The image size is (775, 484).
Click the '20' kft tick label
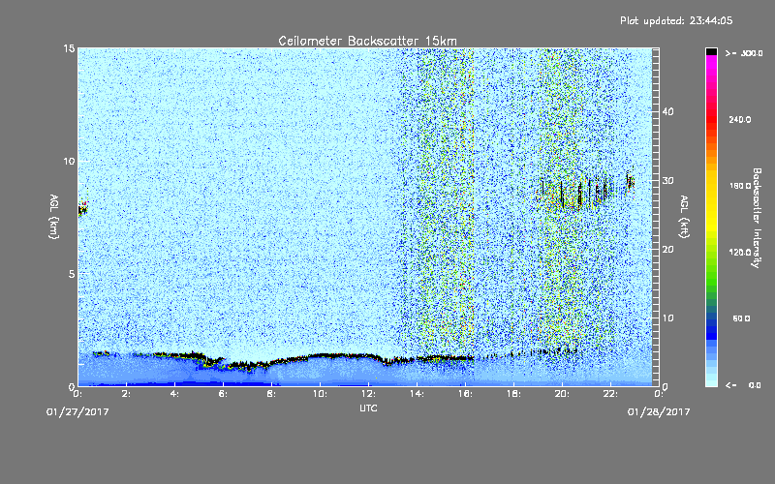click(667, 250)
